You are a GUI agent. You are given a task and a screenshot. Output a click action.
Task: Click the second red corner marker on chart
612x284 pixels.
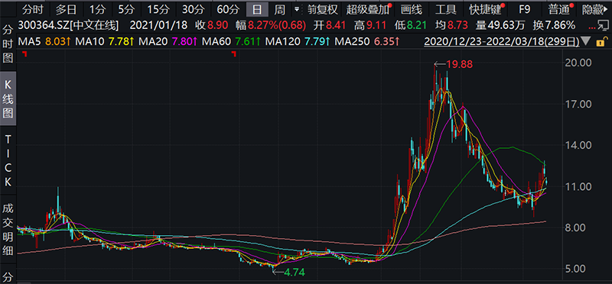[x=234, y=53]
